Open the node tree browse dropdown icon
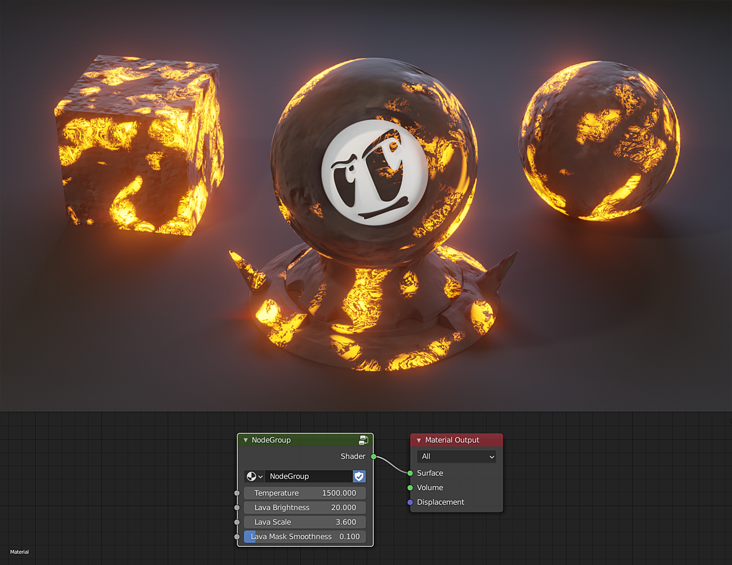Image resolution: width=732 pixels, height=565 pixels. (254, 476)
